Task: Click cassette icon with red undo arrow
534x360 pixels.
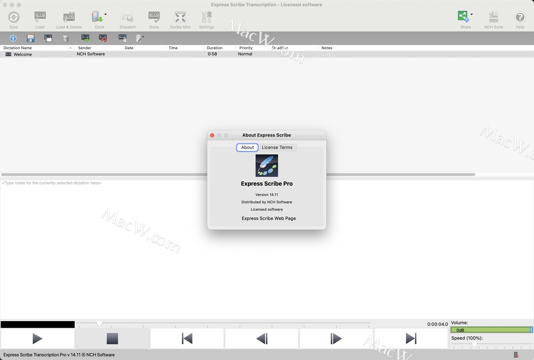Action: tap(103, 38)
